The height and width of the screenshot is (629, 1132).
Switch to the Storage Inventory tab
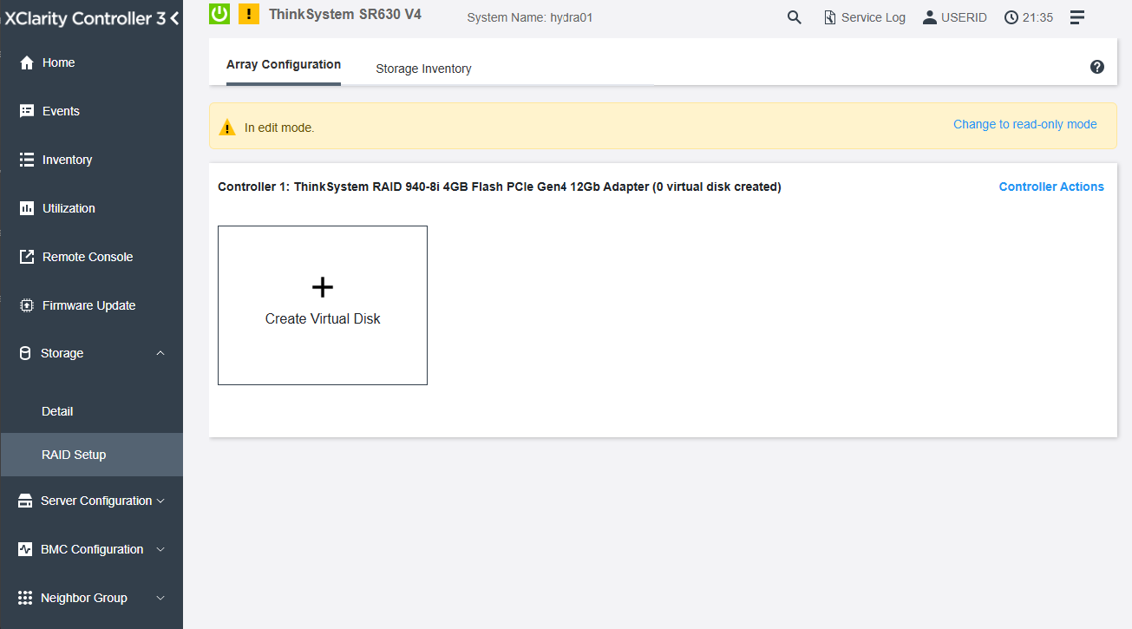[x=423, y=68]
